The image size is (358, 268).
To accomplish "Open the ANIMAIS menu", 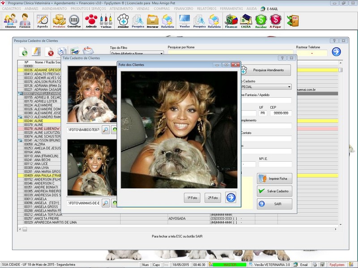I will tap(31, 8).
